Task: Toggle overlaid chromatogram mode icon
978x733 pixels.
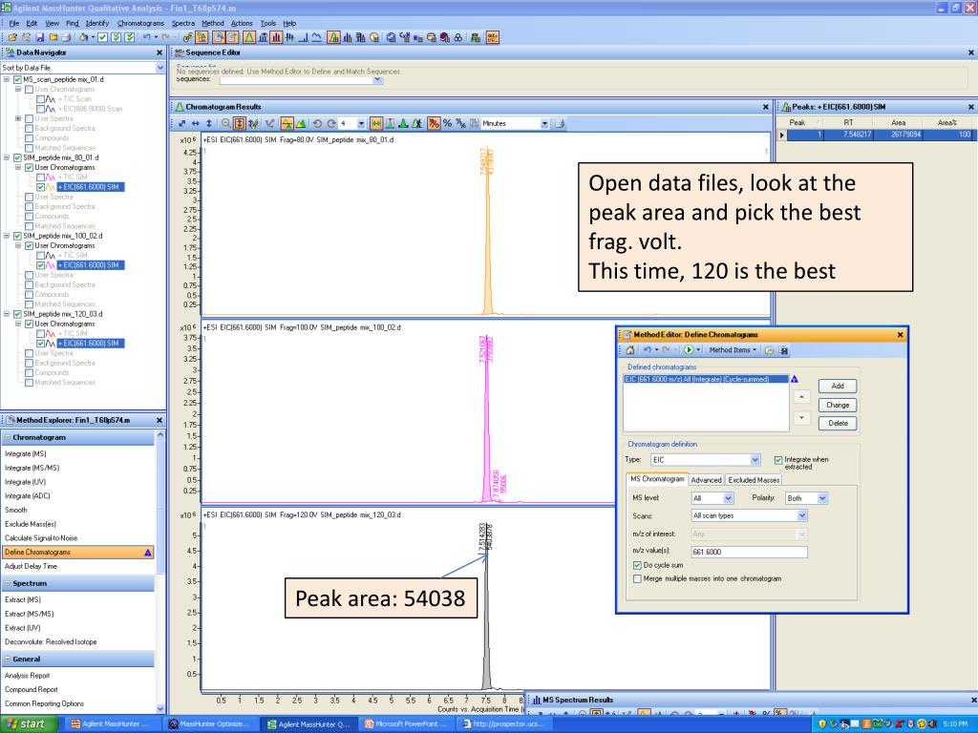Action: 287,123
